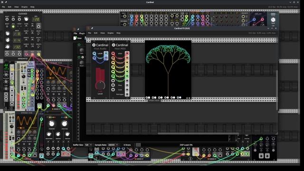Click first Clocked ratio knob
The image size is (304, 171).
pos(8,34)
